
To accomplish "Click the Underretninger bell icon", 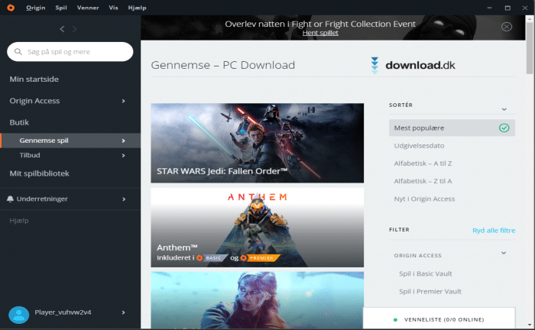I will click(x=10, y=199).
